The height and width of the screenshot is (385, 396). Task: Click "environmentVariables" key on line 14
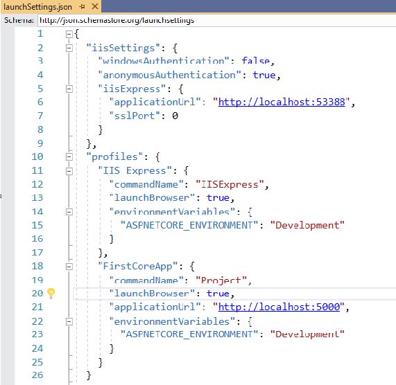(x=172, y=211)
